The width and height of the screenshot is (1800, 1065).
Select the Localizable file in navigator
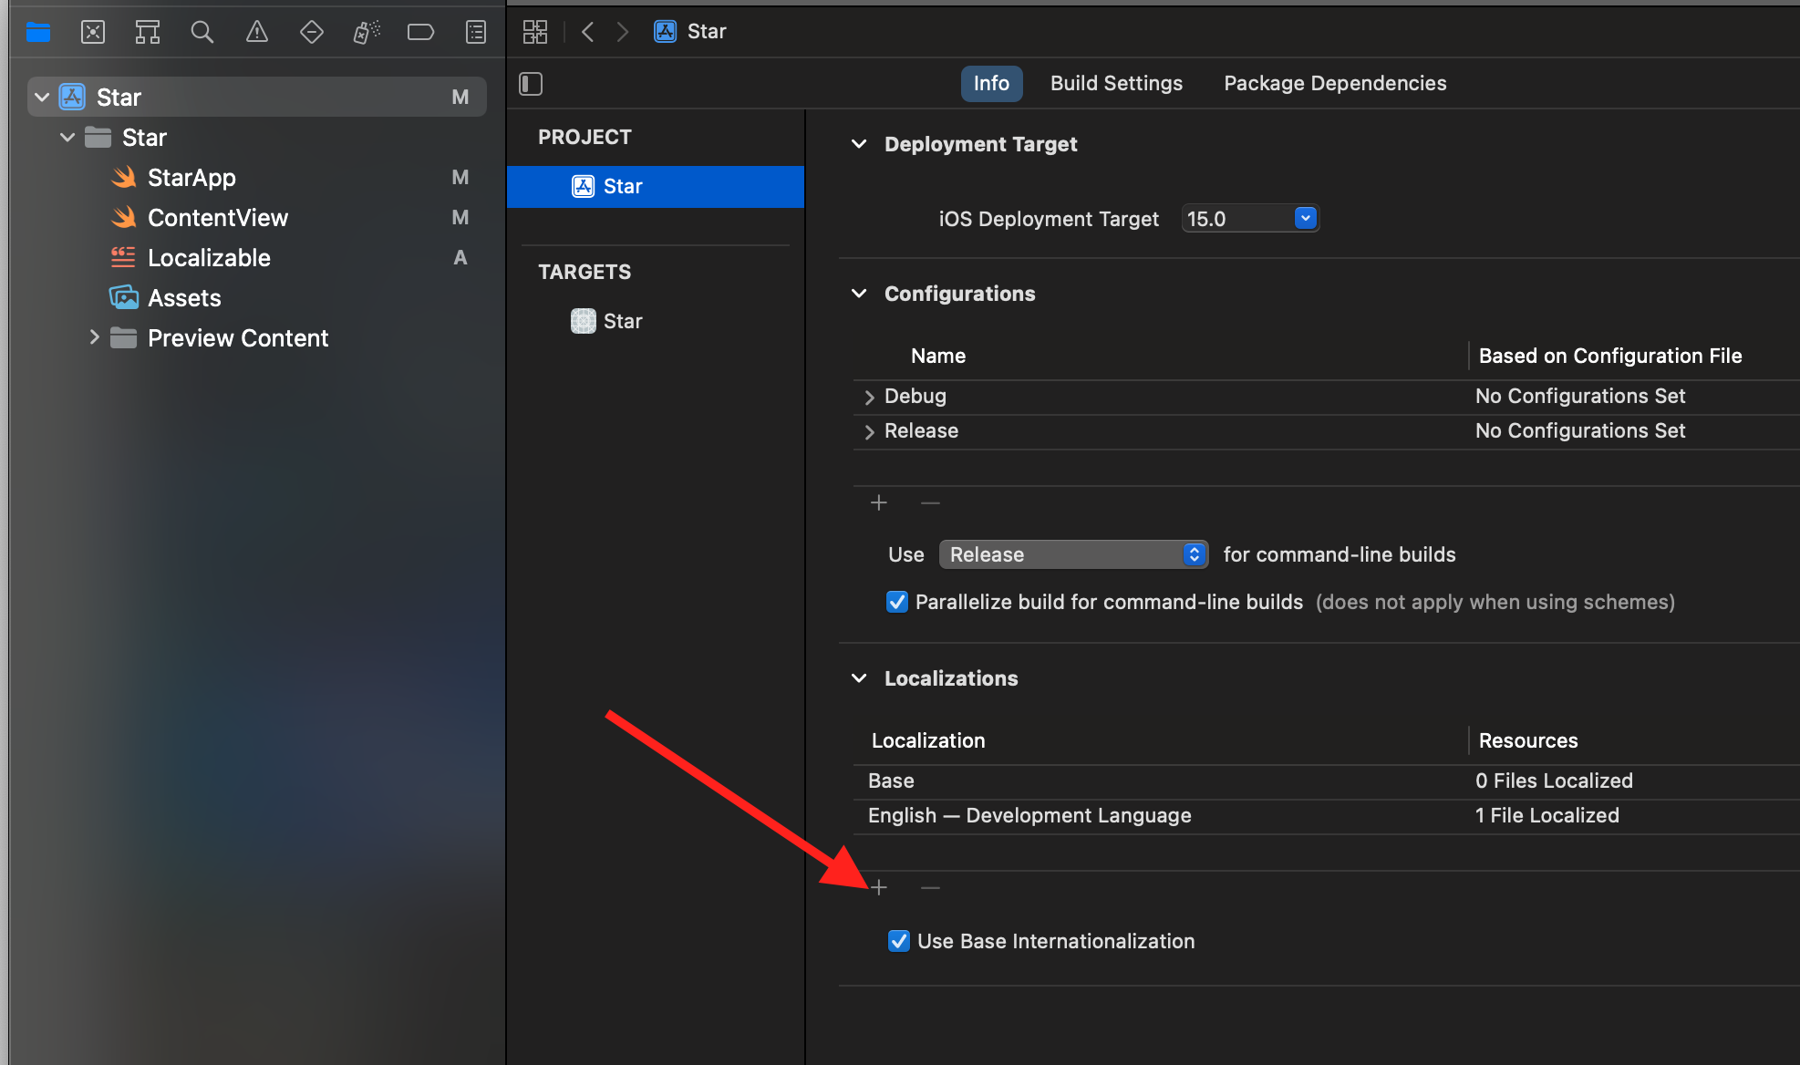(x=209, y=257)
